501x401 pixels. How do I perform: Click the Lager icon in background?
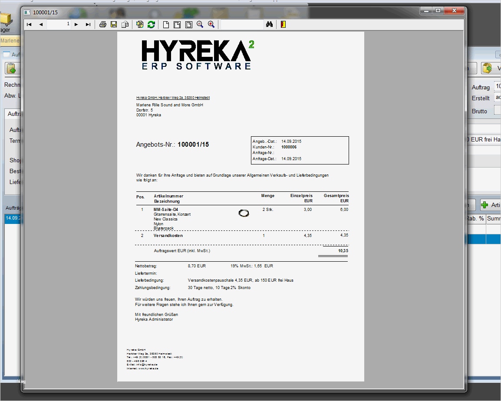6,22
